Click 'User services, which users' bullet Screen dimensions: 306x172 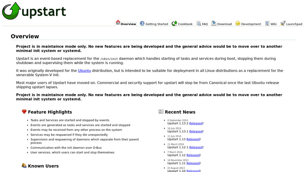pos(72,152)
